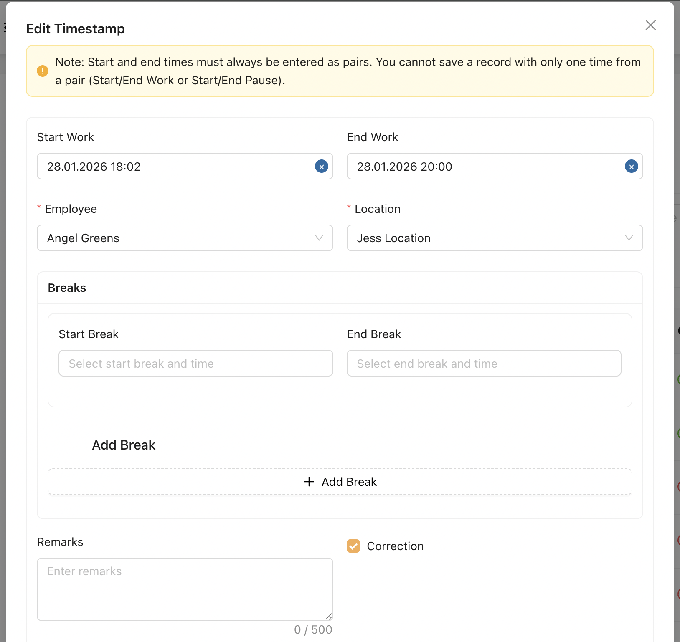Image resolution: width=680 pixels, height=642 pixels.
Task: Clear the Start Work date value
Action: pos(321,167)
